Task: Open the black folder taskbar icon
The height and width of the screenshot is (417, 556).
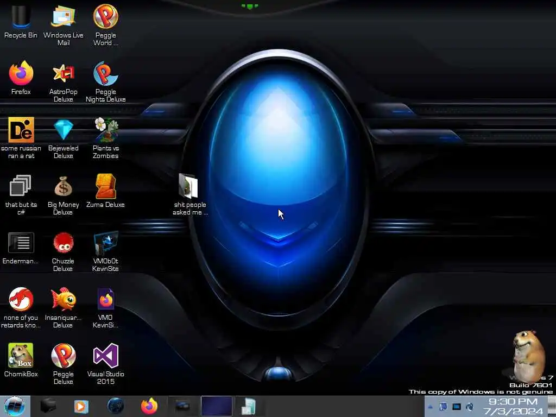Action: coord(48,406)
